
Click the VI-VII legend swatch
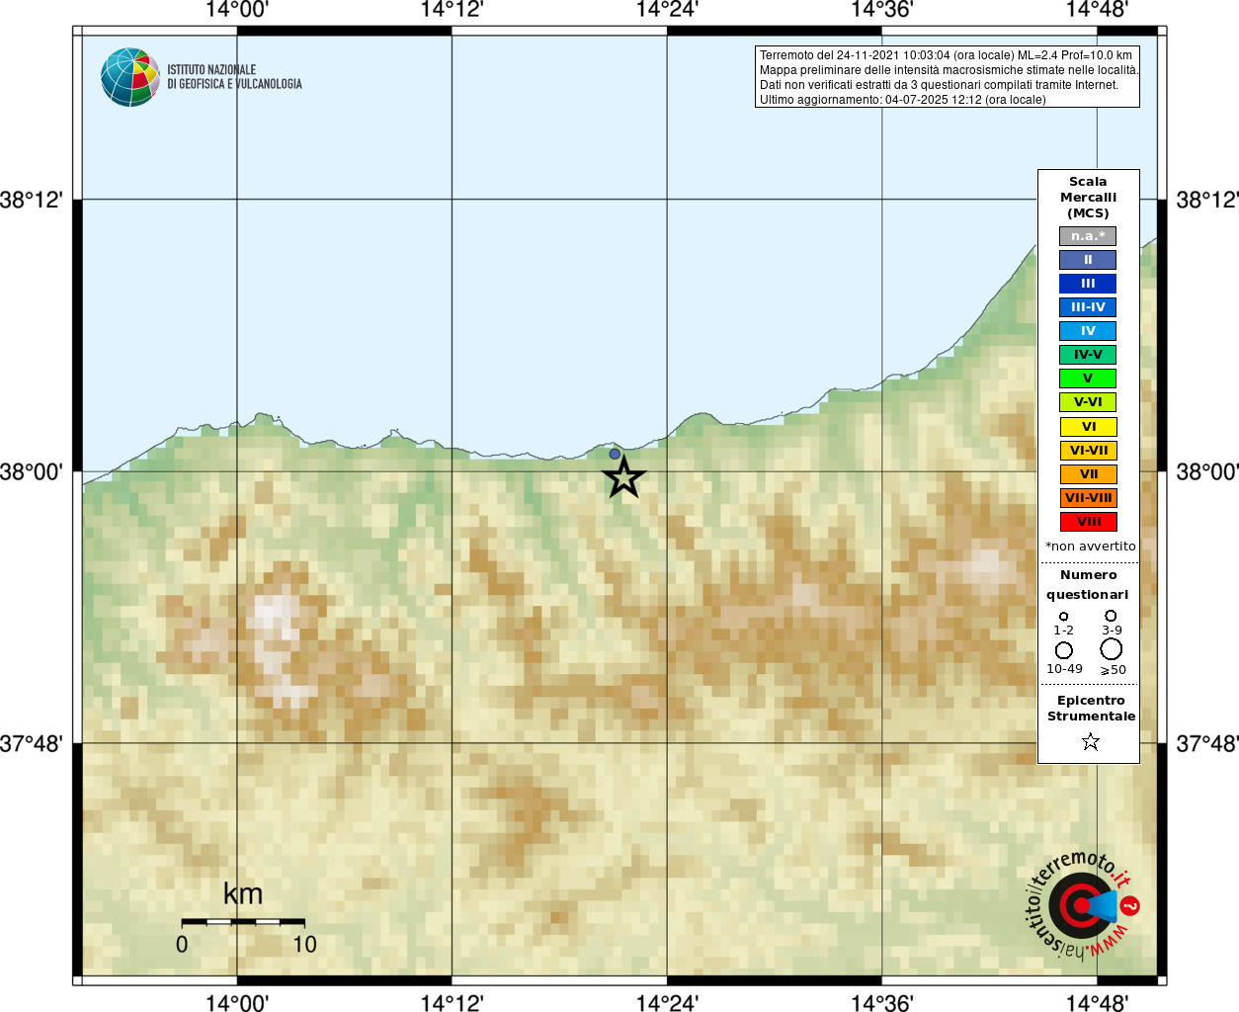[x=1088, y=451]
